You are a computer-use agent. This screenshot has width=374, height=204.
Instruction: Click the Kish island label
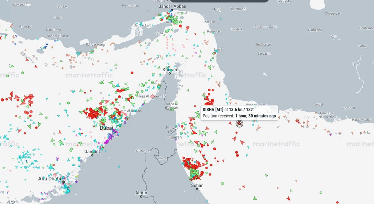click(42, 48)
